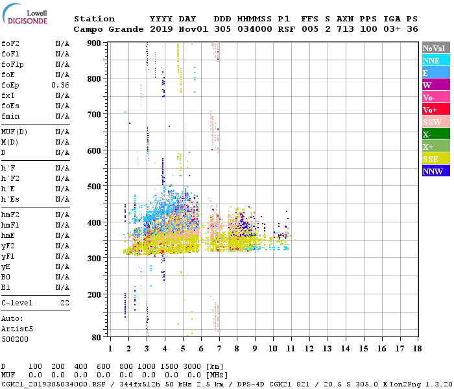Image resolution: width=454 pixels, height=389 pixels.
Task: Click the FFS value 005
Action: [x=310, y=29]
